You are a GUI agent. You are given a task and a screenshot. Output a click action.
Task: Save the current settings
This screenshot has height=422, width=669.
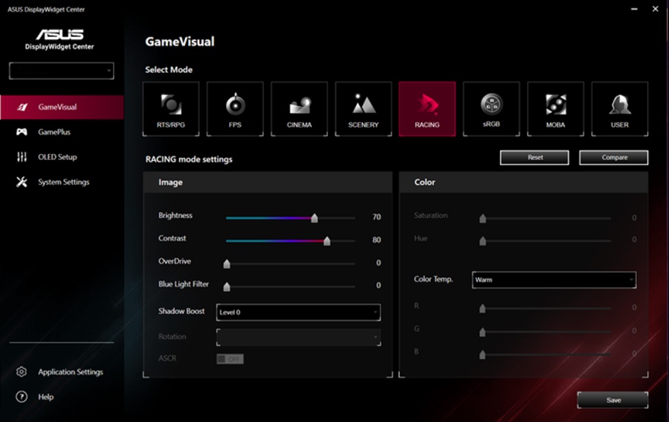[613, 400]
